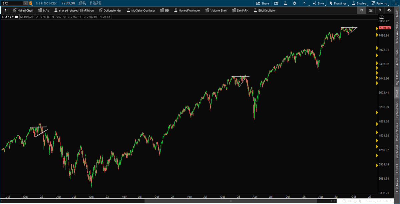Open the flask icon beside the gear in top bar
The height and width of the screenshot is (204, 400).
tap(285, 3)
